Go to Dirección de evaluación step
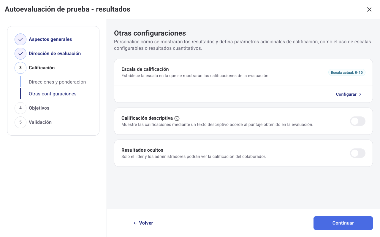The height and width of the screenshot is (237, 380). 55,54
